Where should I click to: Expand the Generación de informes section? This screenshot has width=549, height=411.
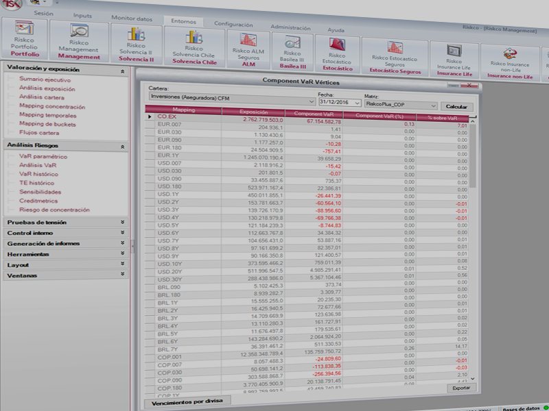(122, 243)
